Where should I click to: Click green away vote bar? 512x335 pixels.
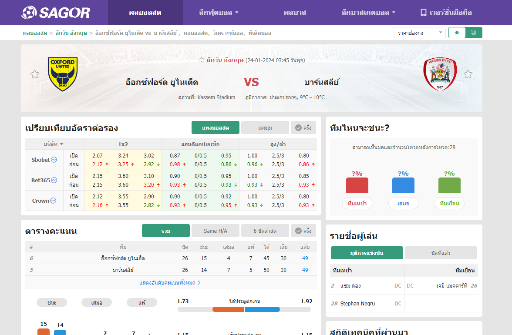449,185
